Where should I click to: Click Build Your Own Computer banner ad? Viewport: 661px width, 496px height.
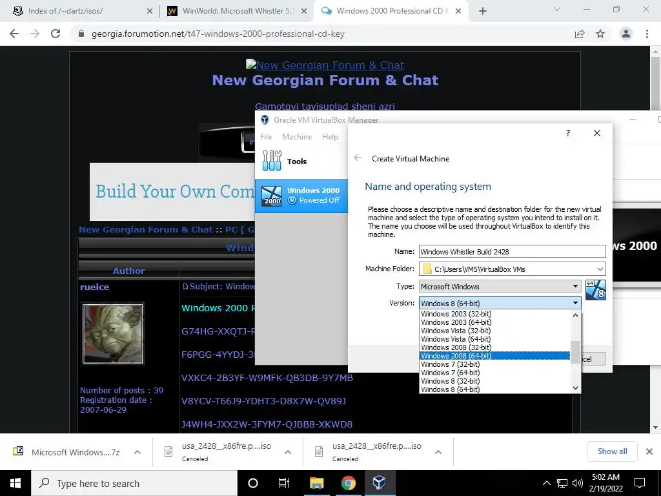tap(173, 191)
